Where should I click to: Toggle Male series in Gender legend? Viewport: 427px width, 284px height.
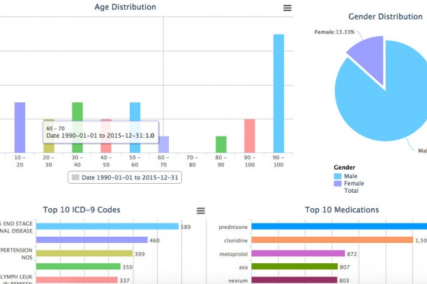pos(347,176)
